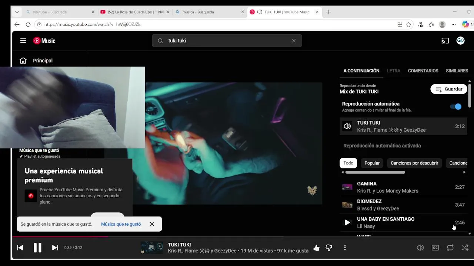Viewport: 474px width, 266px height.
Task: Open the hamburger guide menu
Action: 23,41
